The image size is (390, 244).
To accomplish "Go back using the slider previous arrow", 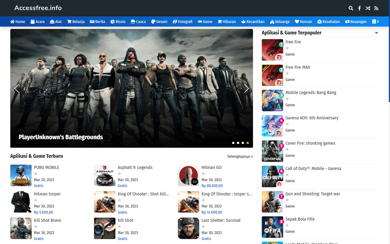I will [x=17, y=88].
